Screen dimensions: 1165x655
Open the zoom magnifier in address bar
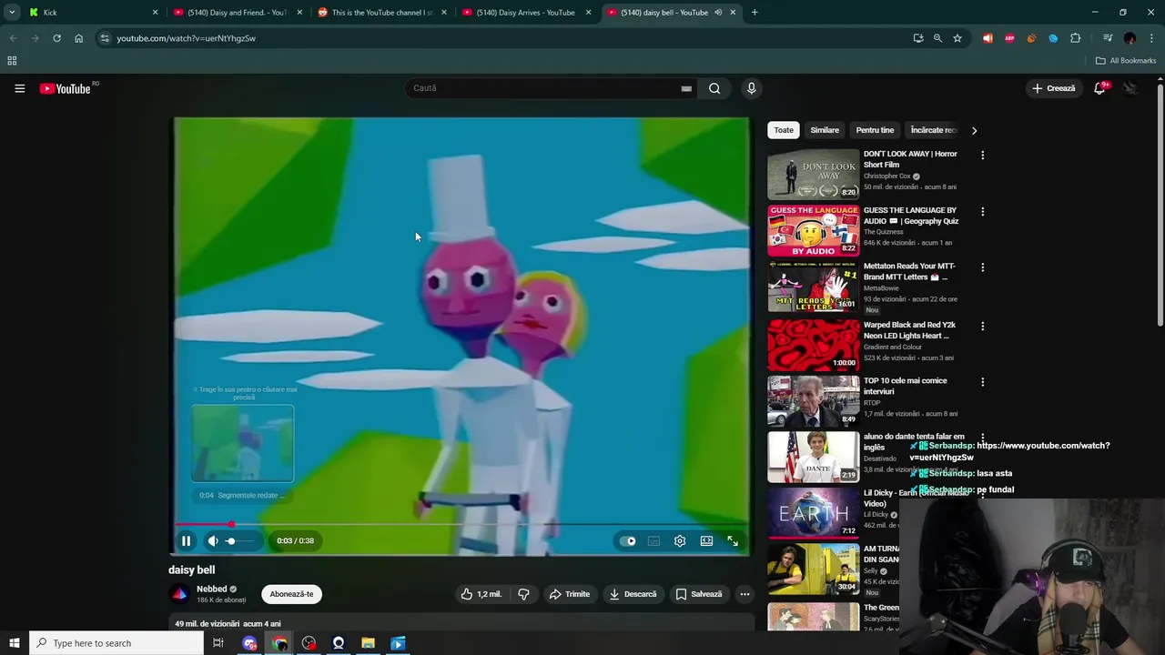tap(937, 38)
